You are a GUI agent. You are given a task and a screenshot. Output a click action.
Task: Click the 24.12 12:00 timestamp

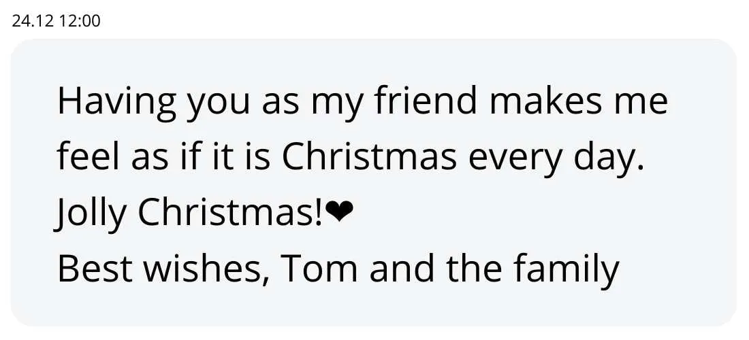[x=56, y=21]
